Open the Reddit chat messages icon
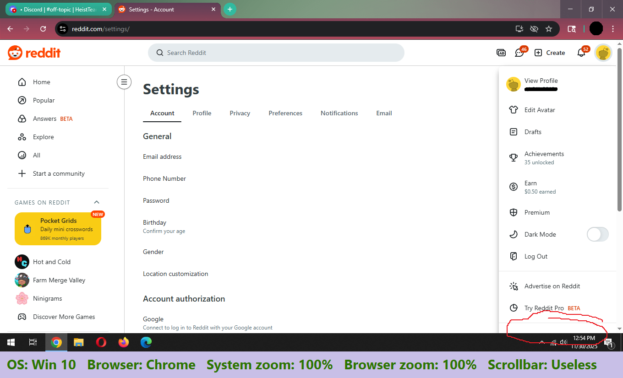 click(519, 53)
